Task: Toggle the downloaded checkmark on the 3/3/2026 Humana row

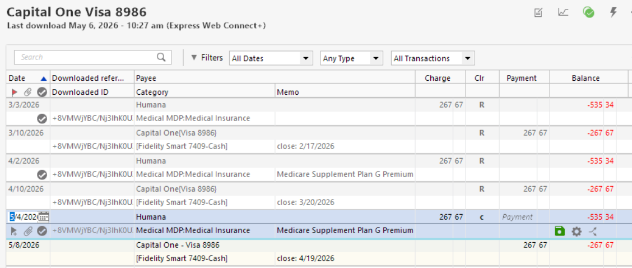Action: tap(41, 118)
